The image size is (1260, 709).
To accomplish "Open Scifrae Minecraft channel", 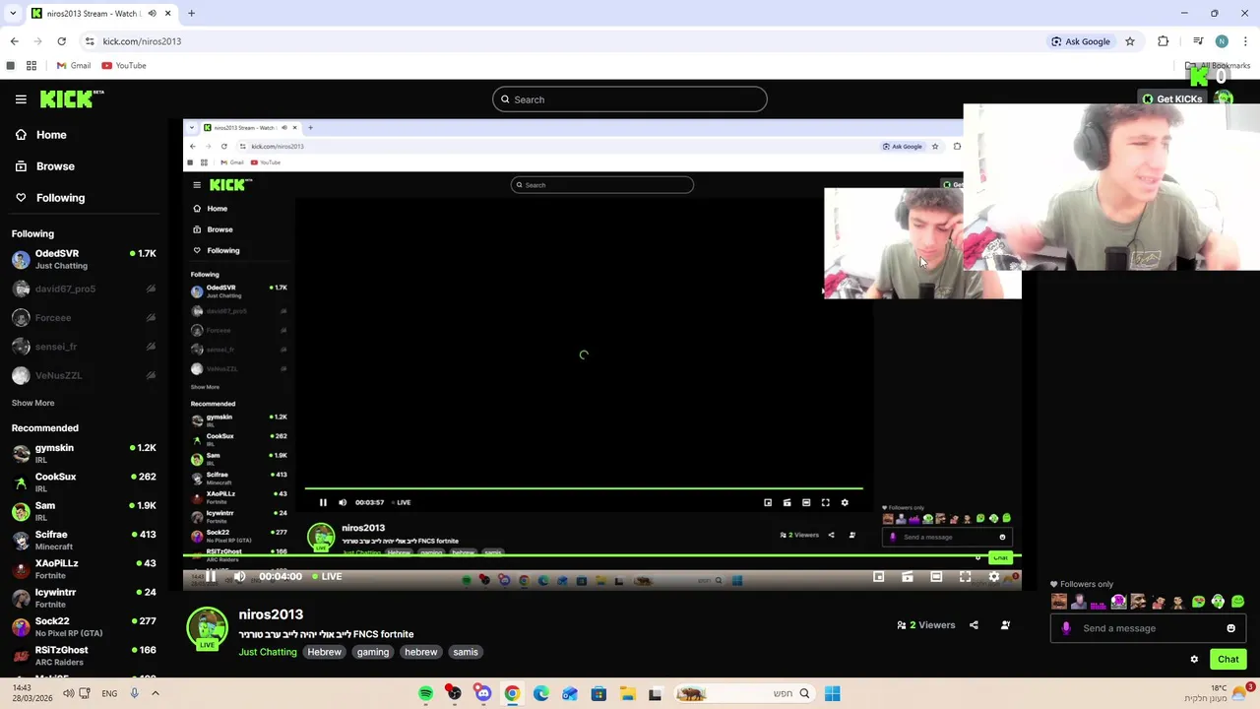I will point(84,540).
